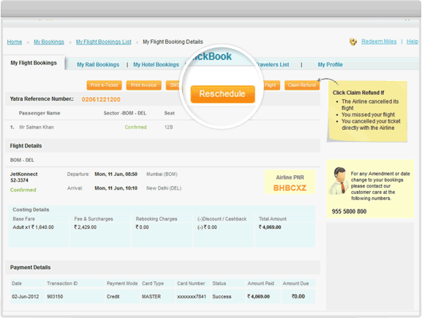This screenshot has width=422, height=318.
Task: Click the Print Invoice button
Action: [144, 85]
